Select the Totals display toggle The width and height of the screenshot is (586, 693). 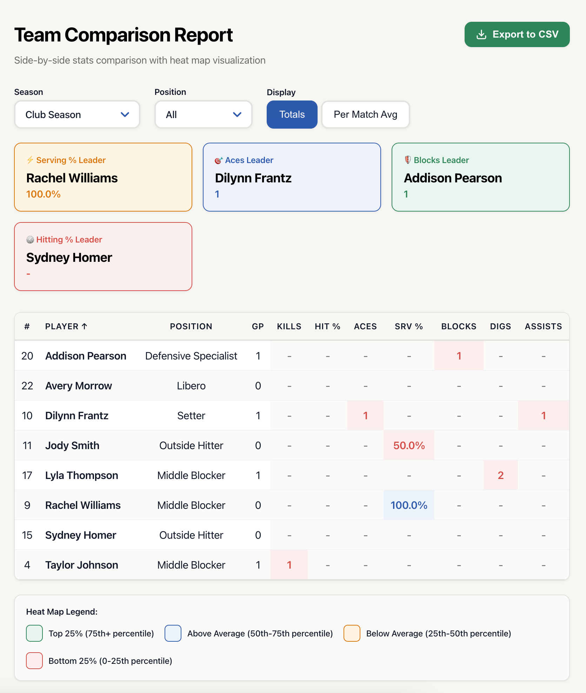point(292,115)
